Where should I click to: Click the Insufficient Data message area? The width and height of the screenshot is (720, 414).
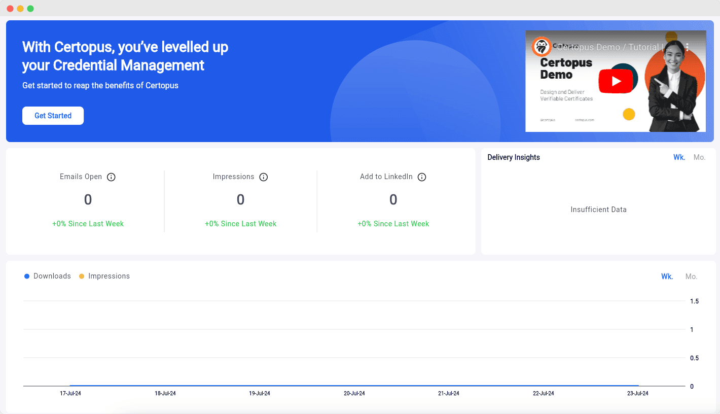pyautogui.click(x=598, y=210)
